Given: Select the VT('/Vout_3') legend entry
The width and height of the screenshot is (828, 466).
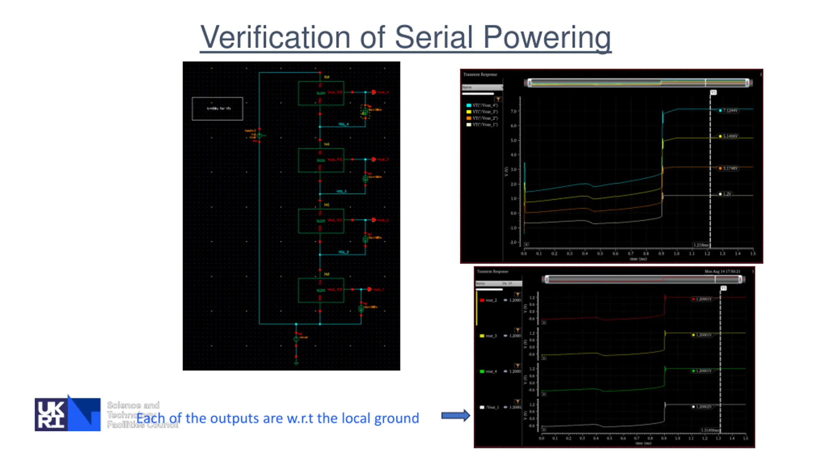Looking at the screenshot, I should coord(485,112).
